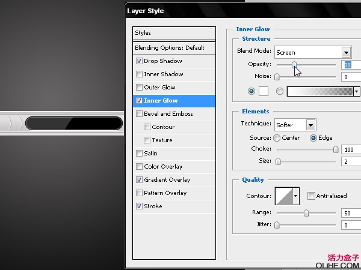Enable the Color Overlay checkbox

[x=139, y=167]
